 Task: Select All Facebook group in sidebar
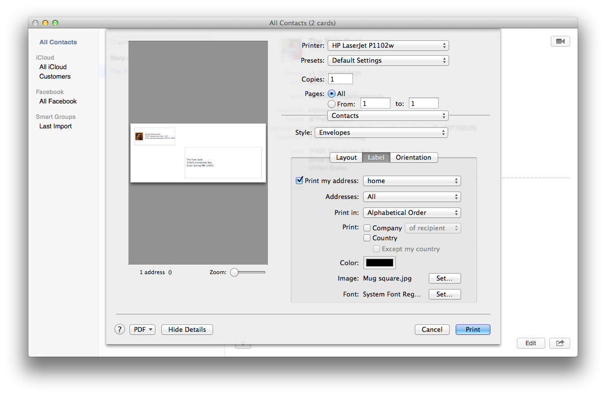tap(58, 101)
